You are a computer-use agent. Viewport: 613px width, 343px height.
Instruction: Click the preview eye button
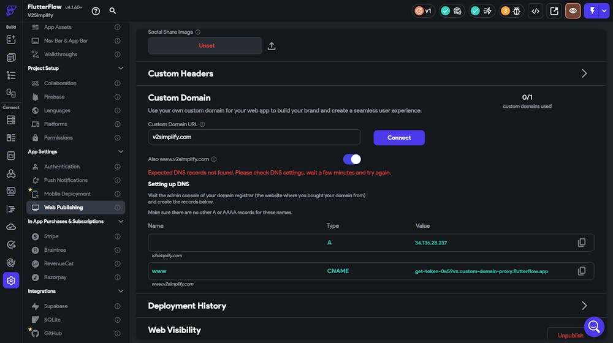pos(573,11)
